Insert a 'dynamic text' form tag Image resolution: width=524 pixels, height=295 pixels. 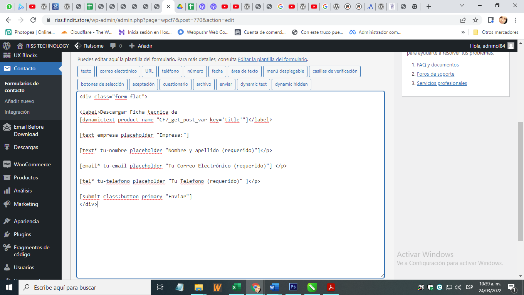(254, 84)
